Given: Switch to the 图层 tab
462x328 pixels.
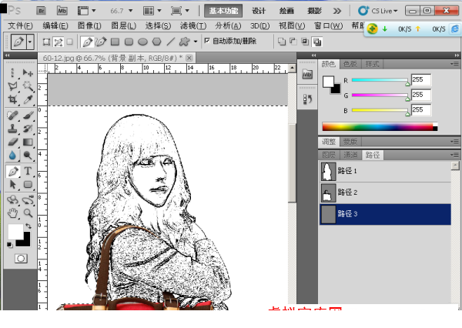Looking at the screenshot, I should (329, 155).
